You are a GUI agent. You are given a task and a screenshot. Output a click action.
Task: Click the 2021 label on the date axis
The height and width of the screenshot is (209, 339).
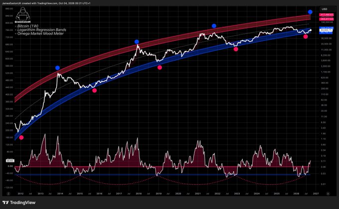coord(198,194)
